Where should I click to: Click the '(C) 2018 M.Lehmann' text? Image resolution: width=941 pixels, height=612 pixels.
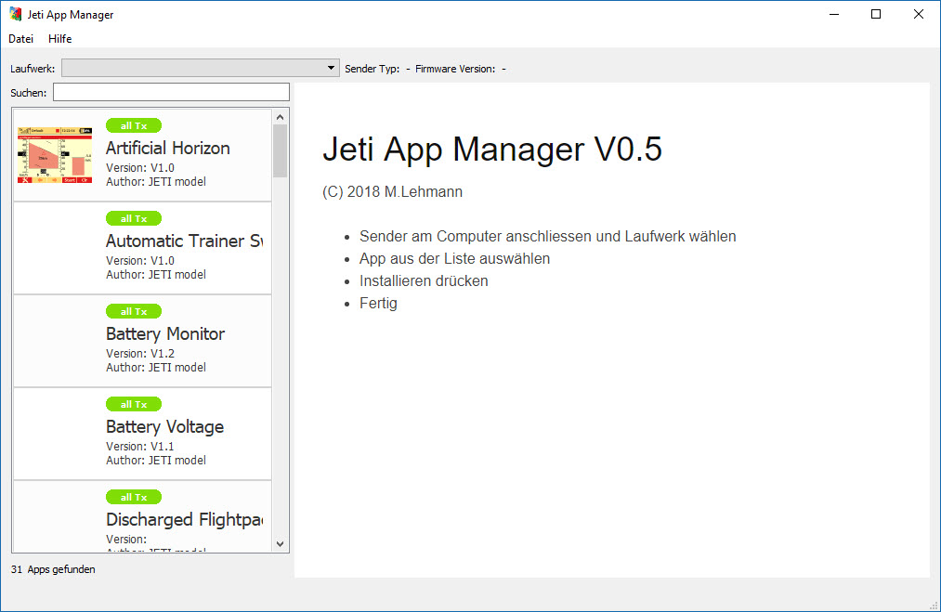(x=393, y=192)
